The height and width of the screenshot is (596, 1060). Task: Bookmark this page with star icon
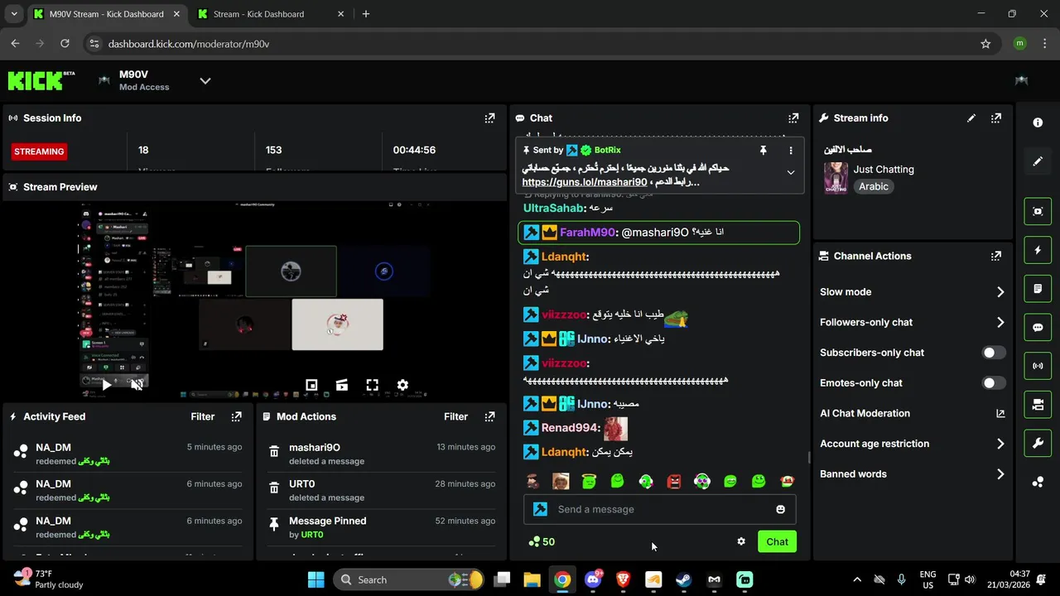(985, 44)
